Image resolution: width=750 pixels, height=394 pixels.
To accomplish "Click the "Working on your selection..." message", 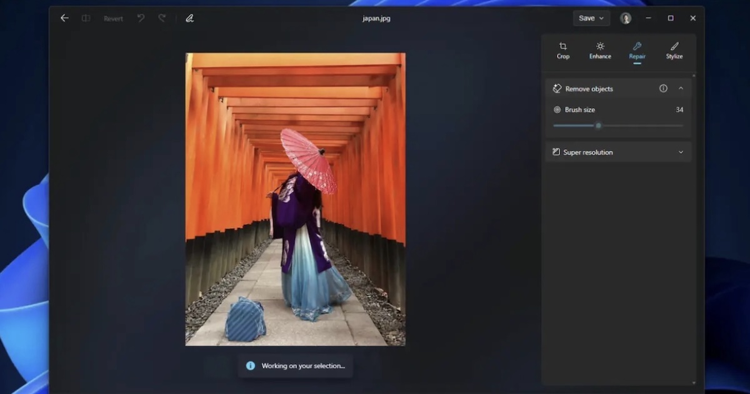I will click(303, 366).
